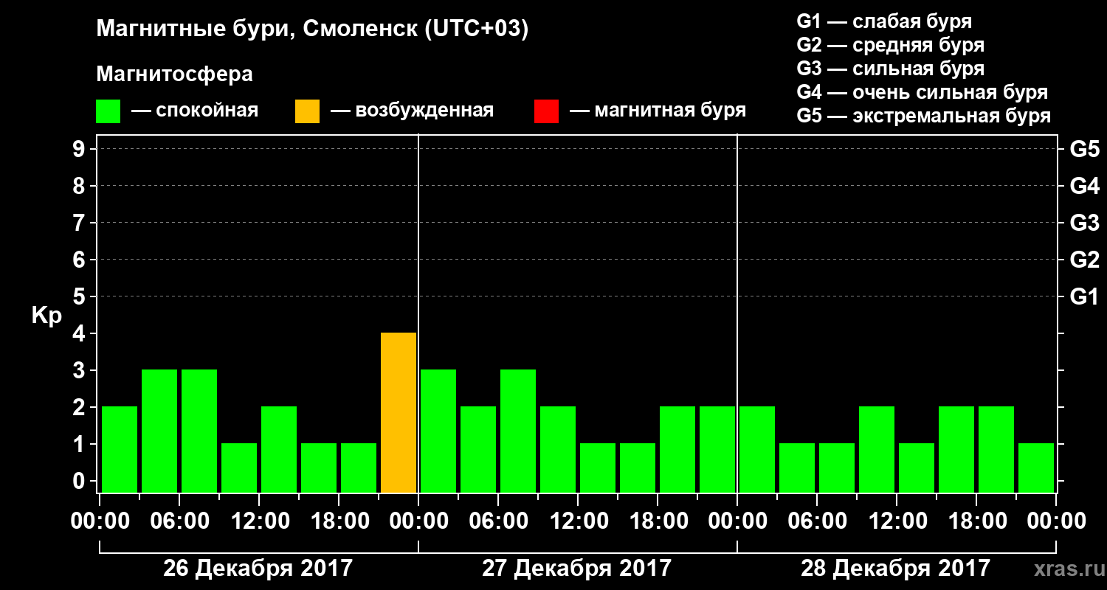Image resolution: width=1107 pixels, height=590 pixels.
Task: Click the green Kp 3 bar at 06:00 on 27 December
Action: pyautogui.click(x=518, y=431)
